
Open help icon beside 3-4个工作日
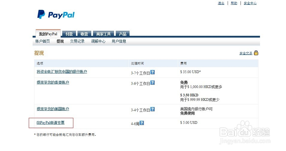click(x=153, y=109)
